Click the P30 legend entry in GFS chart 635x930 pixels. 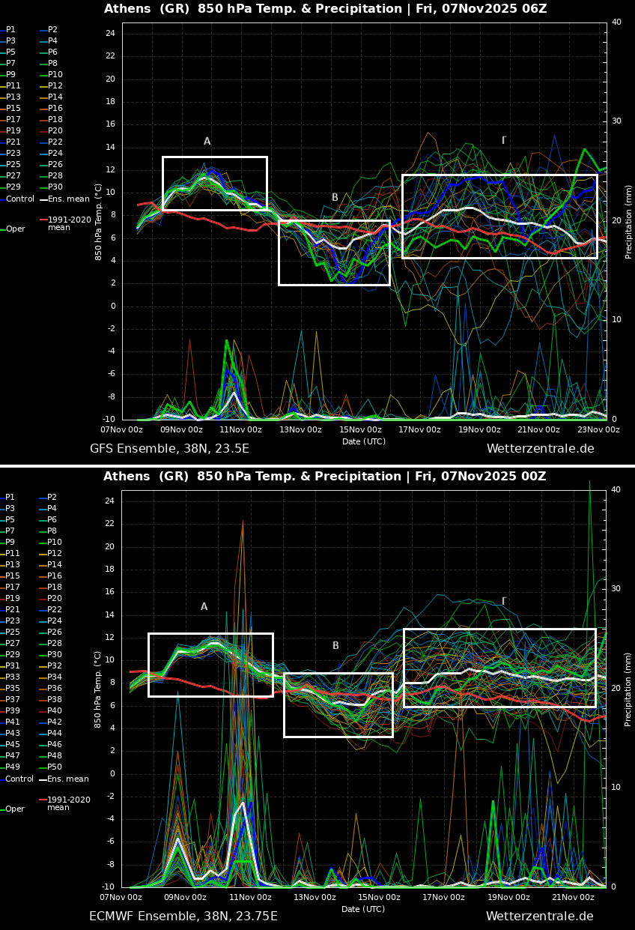[x=55, y=187]
